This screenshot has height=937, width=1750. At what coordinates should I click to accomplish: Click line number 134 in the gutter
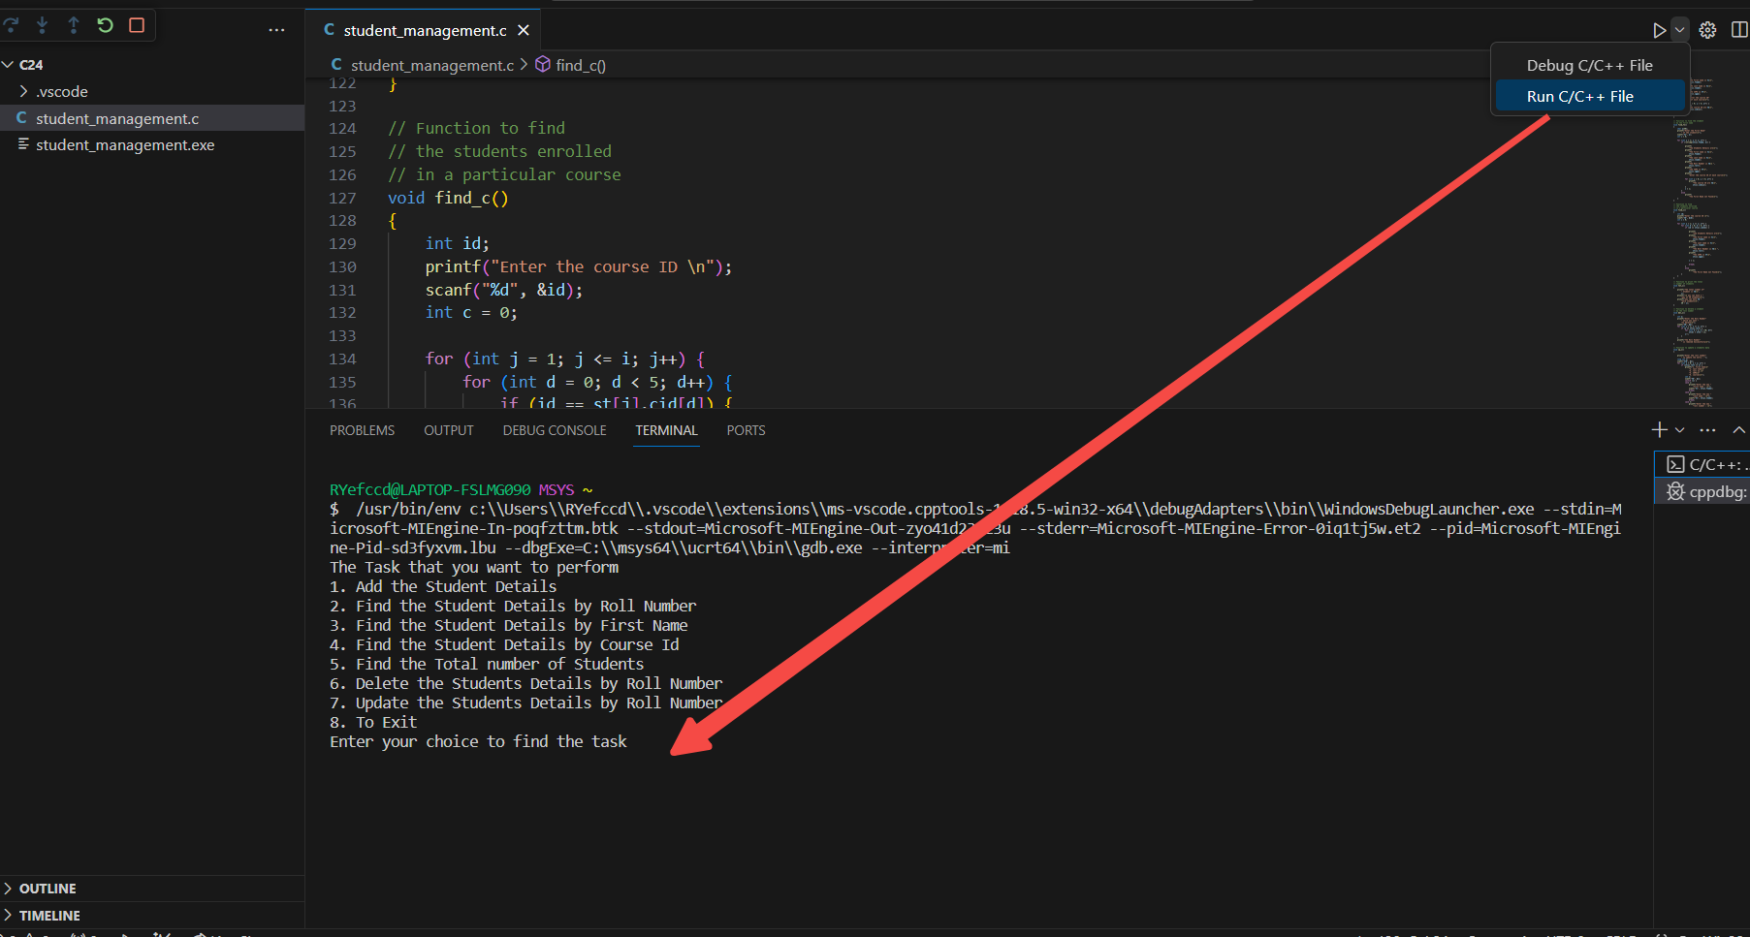(342, 359)
